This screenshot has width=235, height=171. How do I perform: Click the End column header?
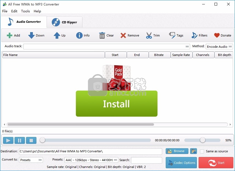point(137,55)
